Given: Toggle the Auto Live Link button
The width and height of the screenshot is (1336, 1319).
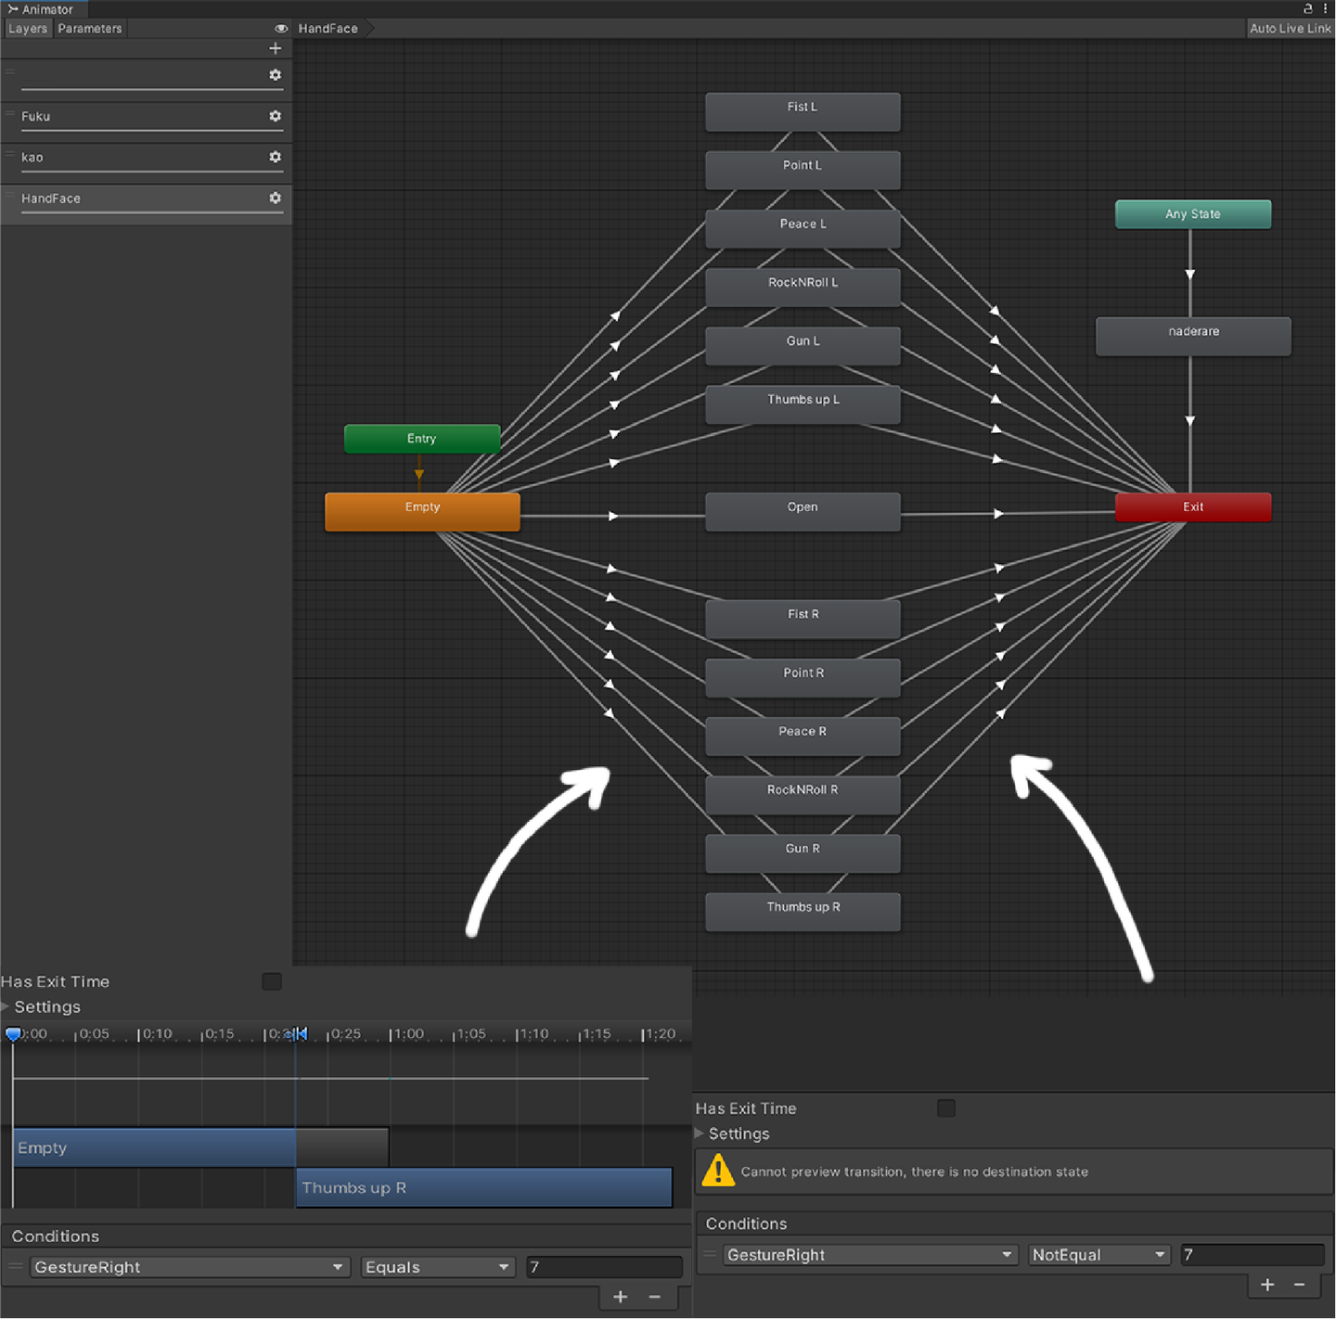Looking at the screenshot, I should [x=1290, y=29].
